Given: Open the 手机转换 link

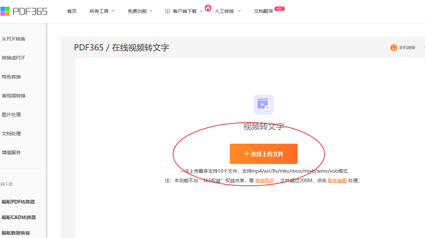Looking at the screenshot, I should coord(407,48).
